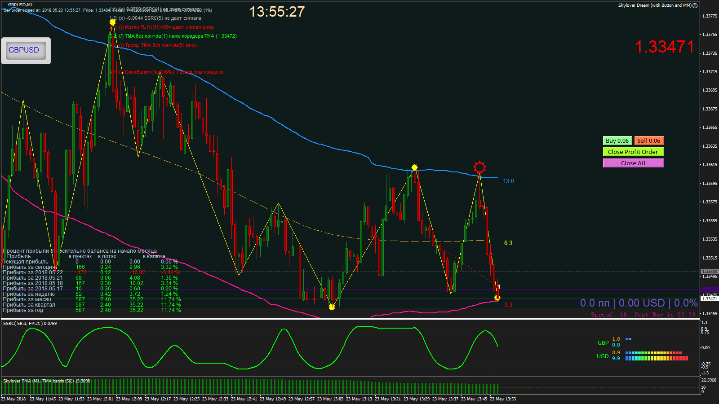Screen dimensions: 719x404
Task: Click the USD 8.9 thin strength bar
Action: tap(653, 352)
